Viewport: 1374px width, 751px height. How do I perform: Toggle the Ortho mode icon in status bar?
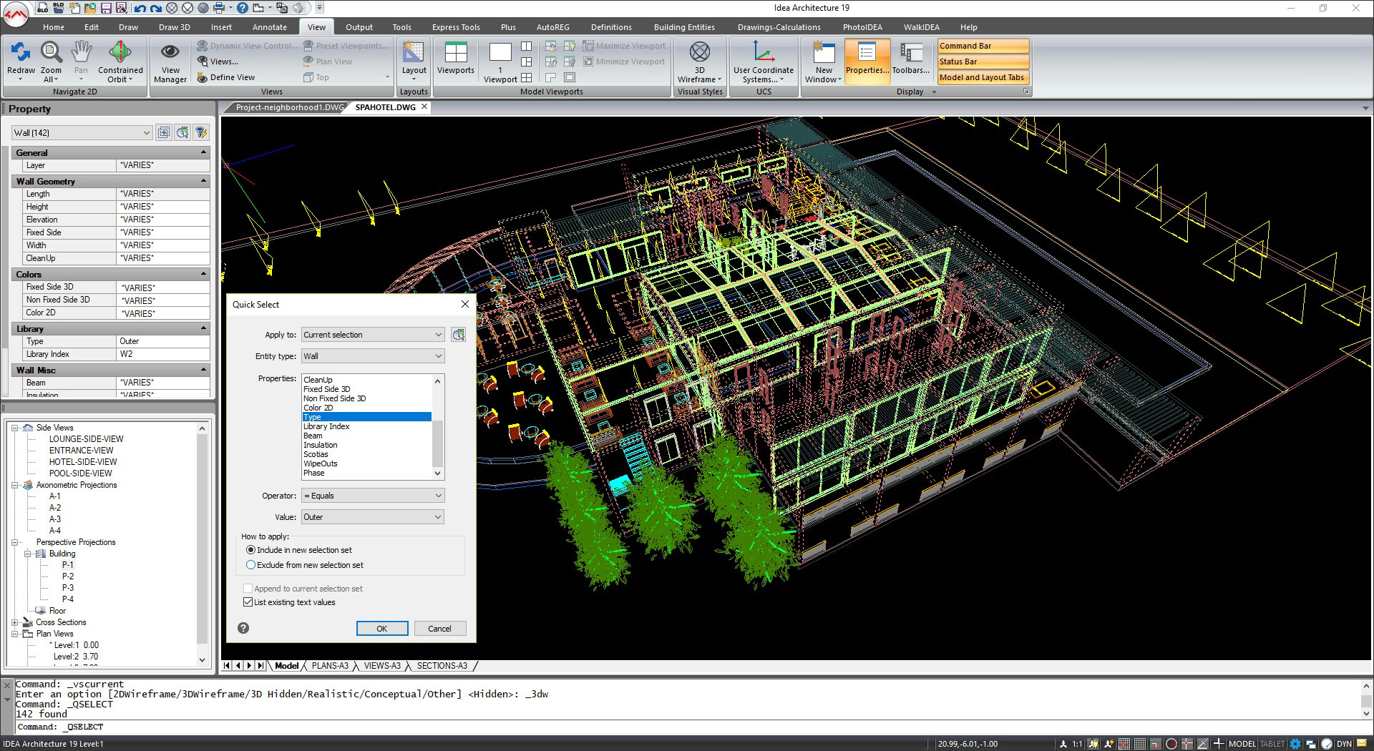pos(1156,744)
